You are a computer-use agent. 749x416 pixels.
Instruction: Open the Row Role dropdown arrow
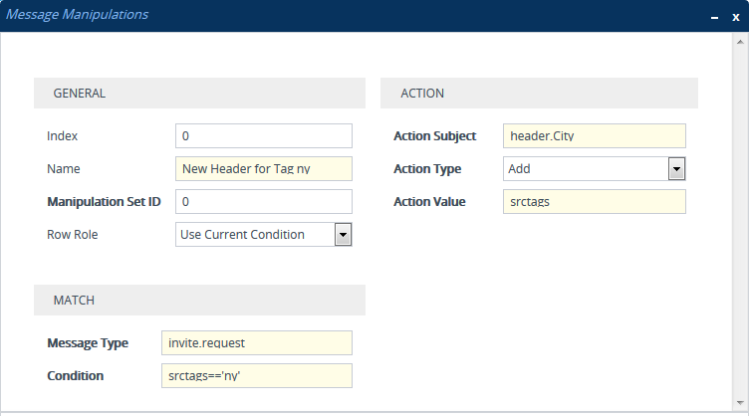[x=343, y=235]
